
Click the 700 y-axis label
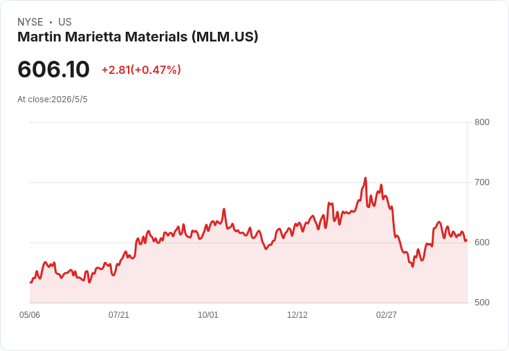[x=482, y=182]
